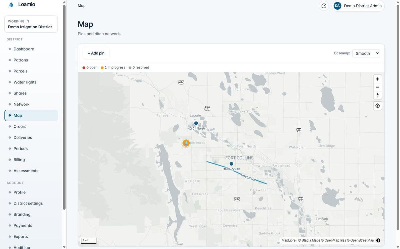Open Patrons page
Viewport: 400px width, 249px height.
point(31,60)
